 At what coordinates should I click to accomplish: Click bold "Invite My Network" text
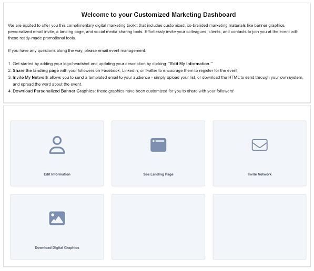pos(31,77)
